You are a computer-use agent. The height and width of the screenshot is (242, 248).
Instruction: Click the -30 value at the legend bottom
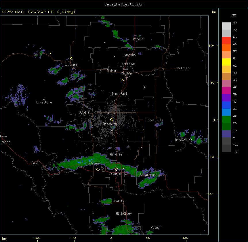pyautogui.click(x=236, y=152)
